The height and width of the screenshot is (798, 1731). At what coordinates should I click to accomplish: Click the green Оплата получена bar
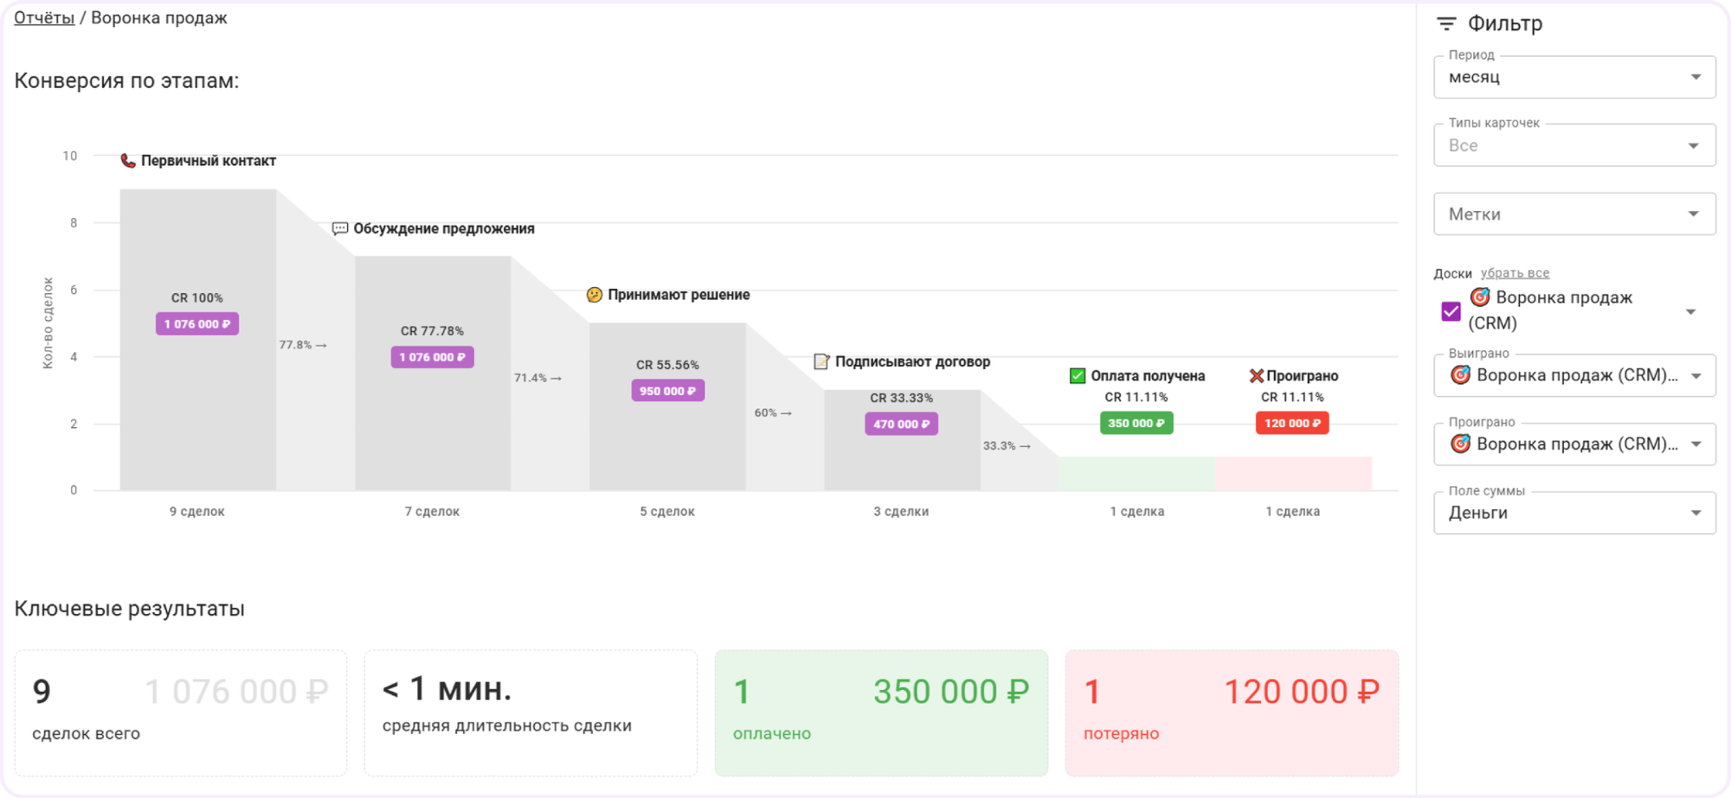click(1136, 474)
